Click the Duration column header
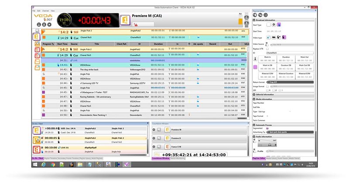Image resolution: width=349 pixels, height=191 pixels. (158, 44)
